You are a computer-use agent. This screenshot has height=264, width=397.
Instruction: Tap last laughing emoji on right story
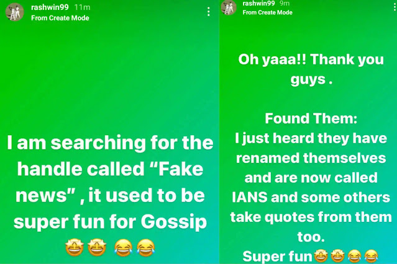coord(371,256)
